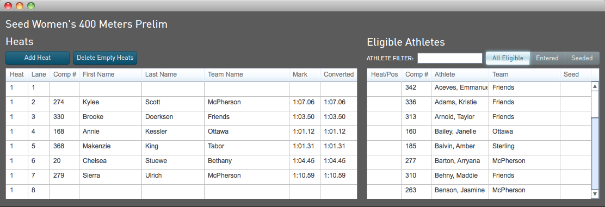Screen dimensions: 605x207
Task: Switch to the Entered filter toggle
Action: [547, 58]
